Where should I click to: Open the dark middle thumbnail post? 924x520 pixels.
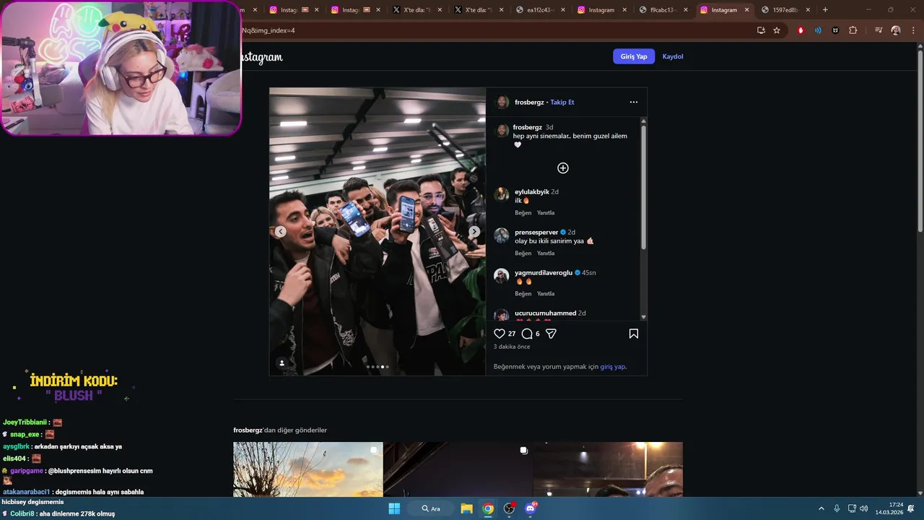pyautogui.click(x=458, y=469)
